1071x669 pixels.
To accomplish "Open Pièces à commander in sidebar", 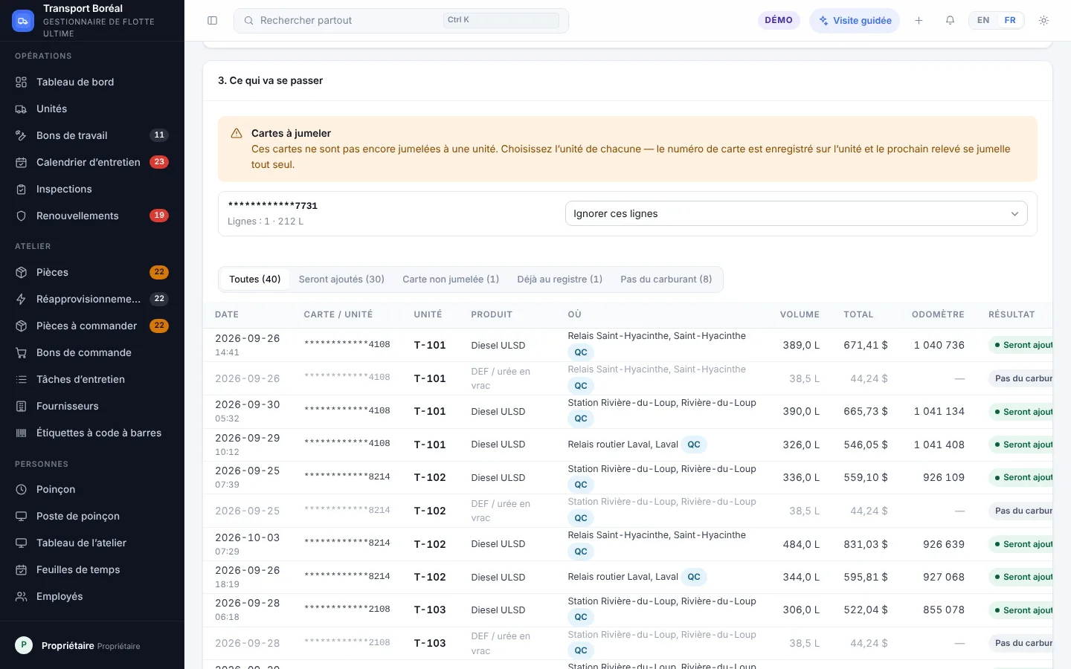I will point(92,326).
